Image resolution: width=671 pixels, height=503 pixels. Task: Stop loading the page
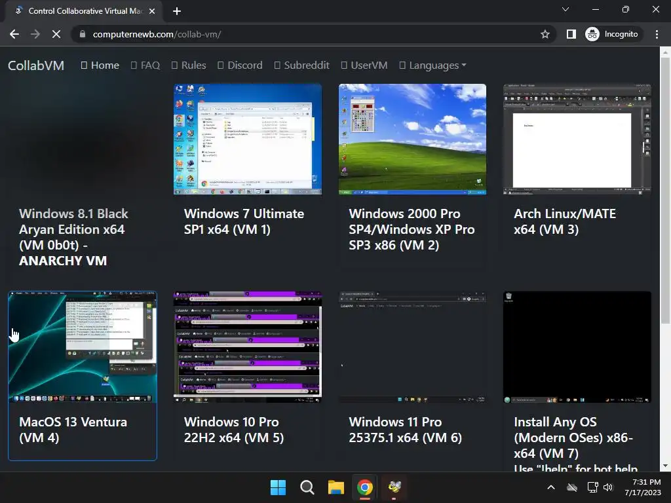tap(56, 34)
